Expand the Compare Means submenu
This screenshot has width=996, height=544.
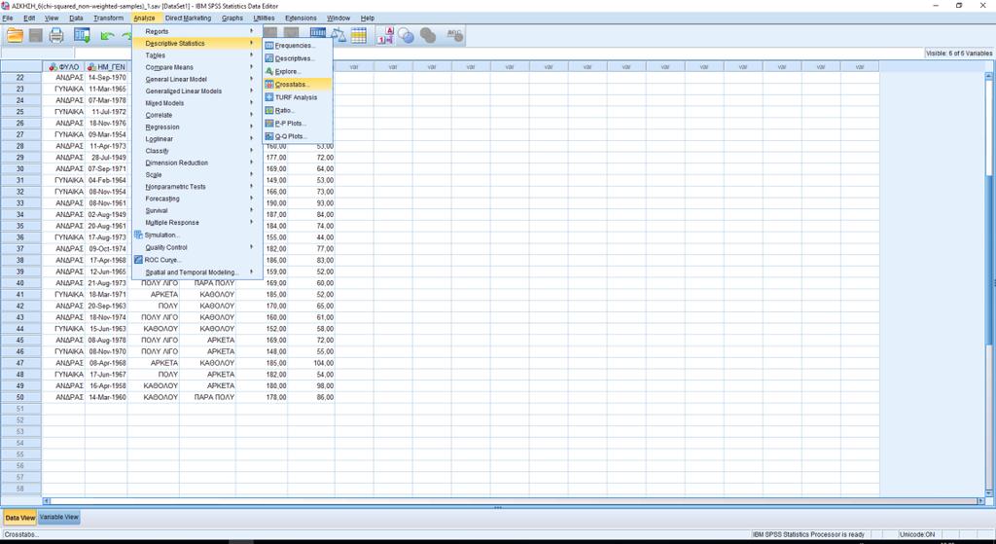(x=196, y=67)
